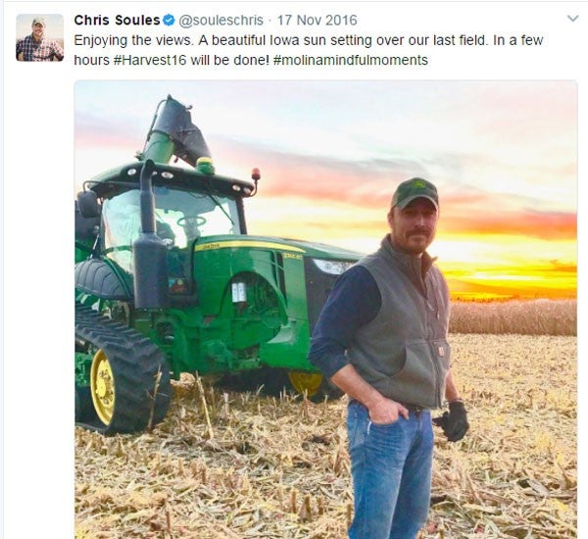
Task: Open Chris Soules' profile avatar thumbnail
Action: pos(39,37)
